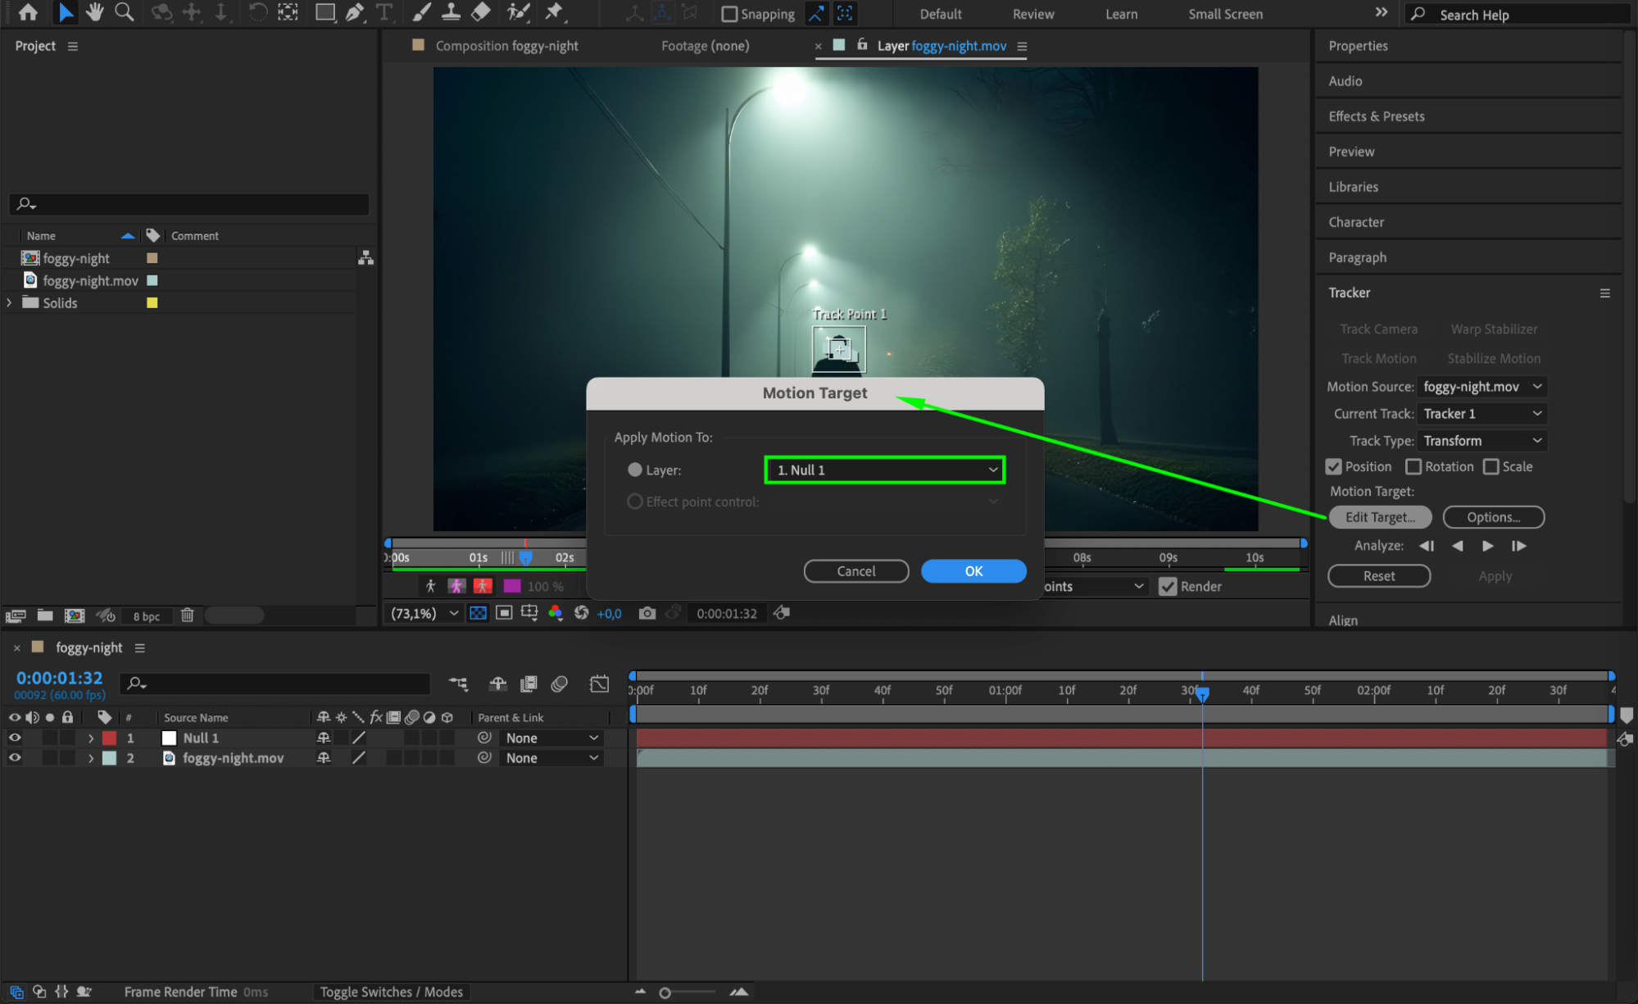Open the Layer dropdown showing Null 1
This screenshot has width=1638, height=1004.
point(885,470)
